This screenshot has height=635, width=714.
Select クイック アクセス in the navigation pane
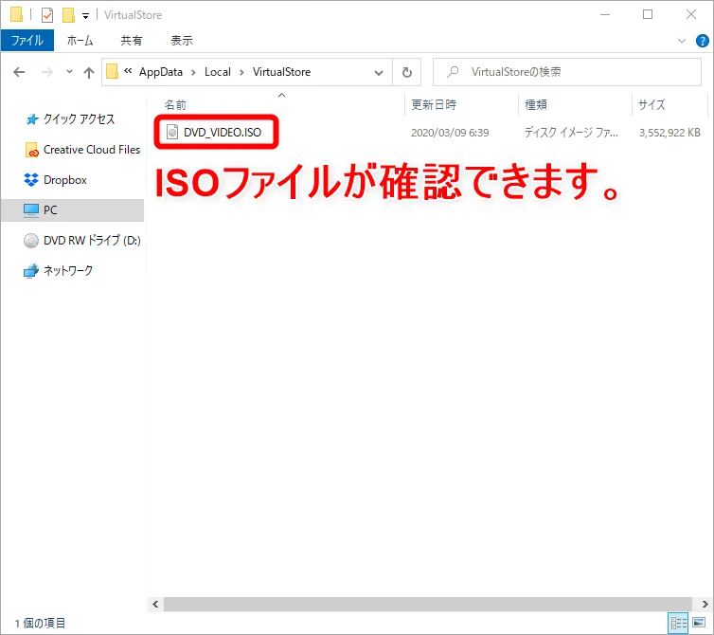(79, 119)
